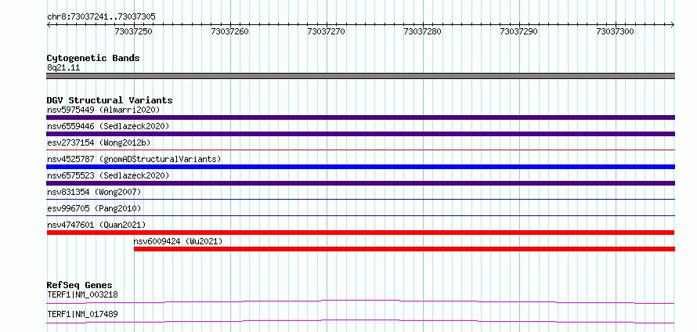Open the DGV Structural Variants track title
Image resolution: width=697 pixels, height=332 pixels.
[x=110, y=100]
